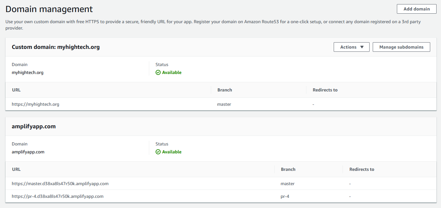This screenshot has height=208, width=441.
Task: Click the Available status text for myhightech.org
Action: pos(172,72)
